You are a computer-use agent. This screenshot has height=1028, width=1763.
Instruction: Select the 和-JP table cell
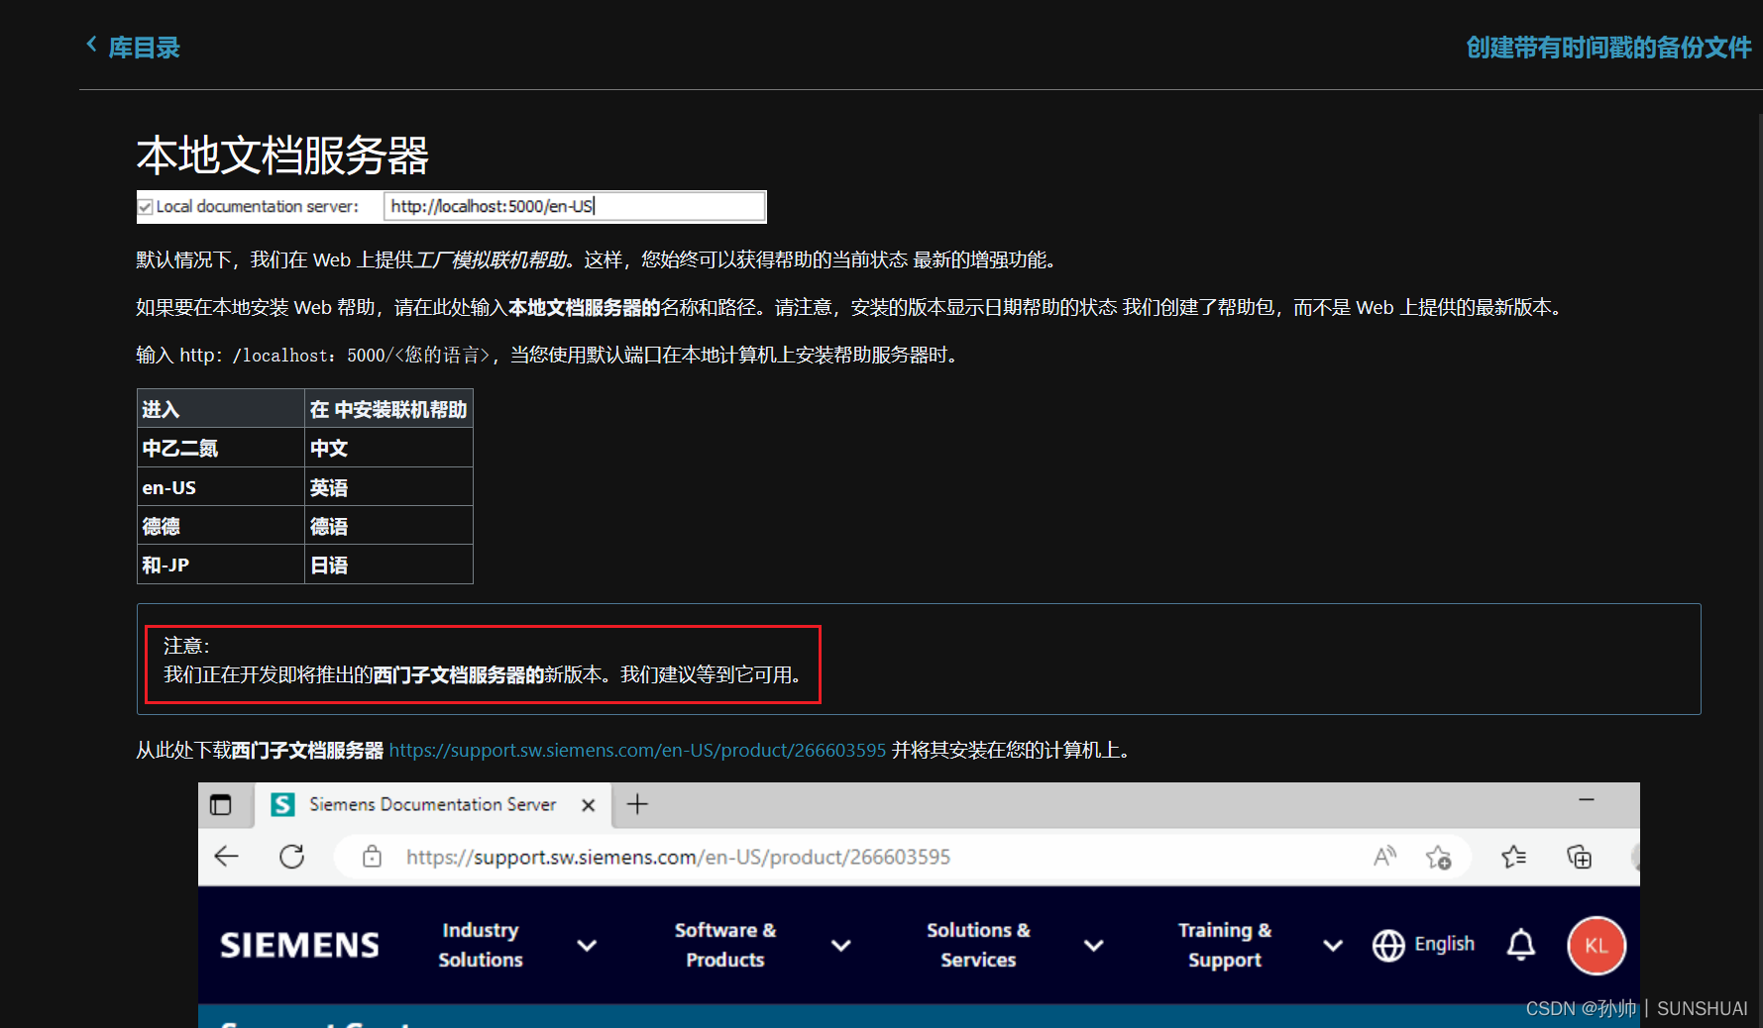pos(220,565)
